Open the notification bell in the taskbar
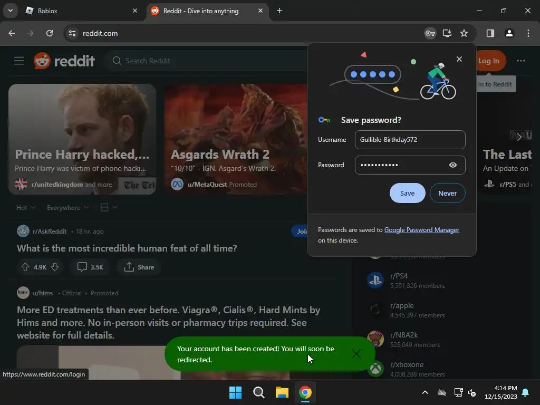The image size is (540, 405). click(526, 392)
